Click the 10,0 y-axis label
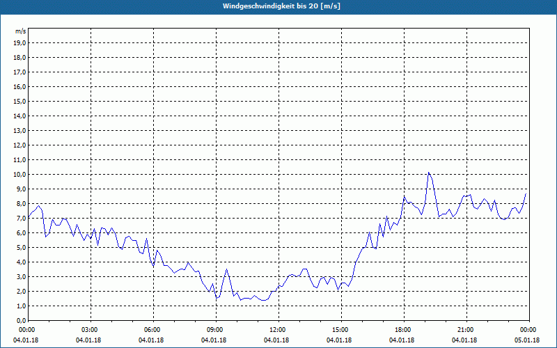This screenshot has height=348, width=557. (x=20, y=174)
